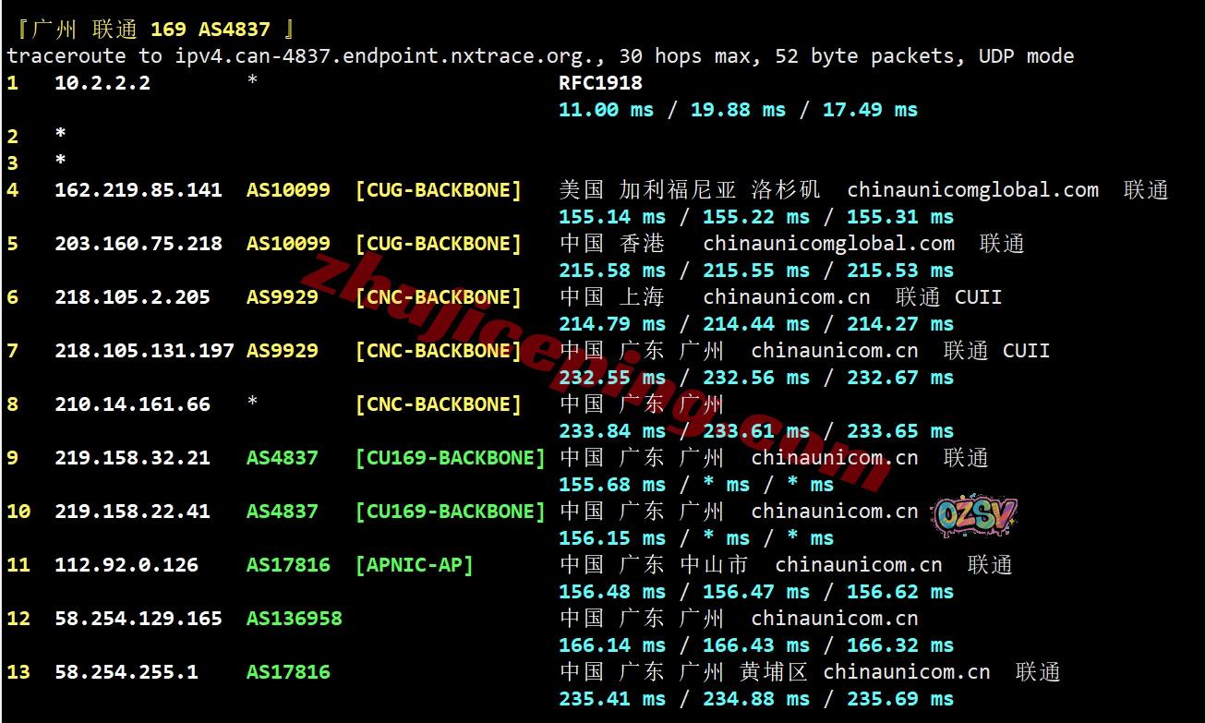Open chinaunicomglobal.com on the 洛杉矶 hop
The image size is (1205, 723).
click(x=972, y=190)
